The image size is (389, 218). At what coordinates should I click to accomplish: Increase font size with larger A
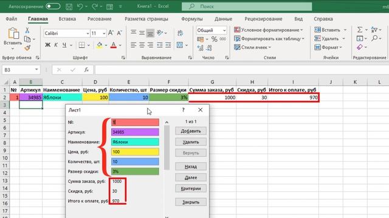point(111,33)
